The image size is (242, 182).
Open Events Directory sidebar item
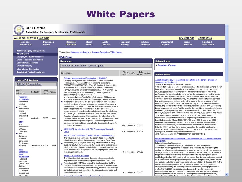[24, 66]
